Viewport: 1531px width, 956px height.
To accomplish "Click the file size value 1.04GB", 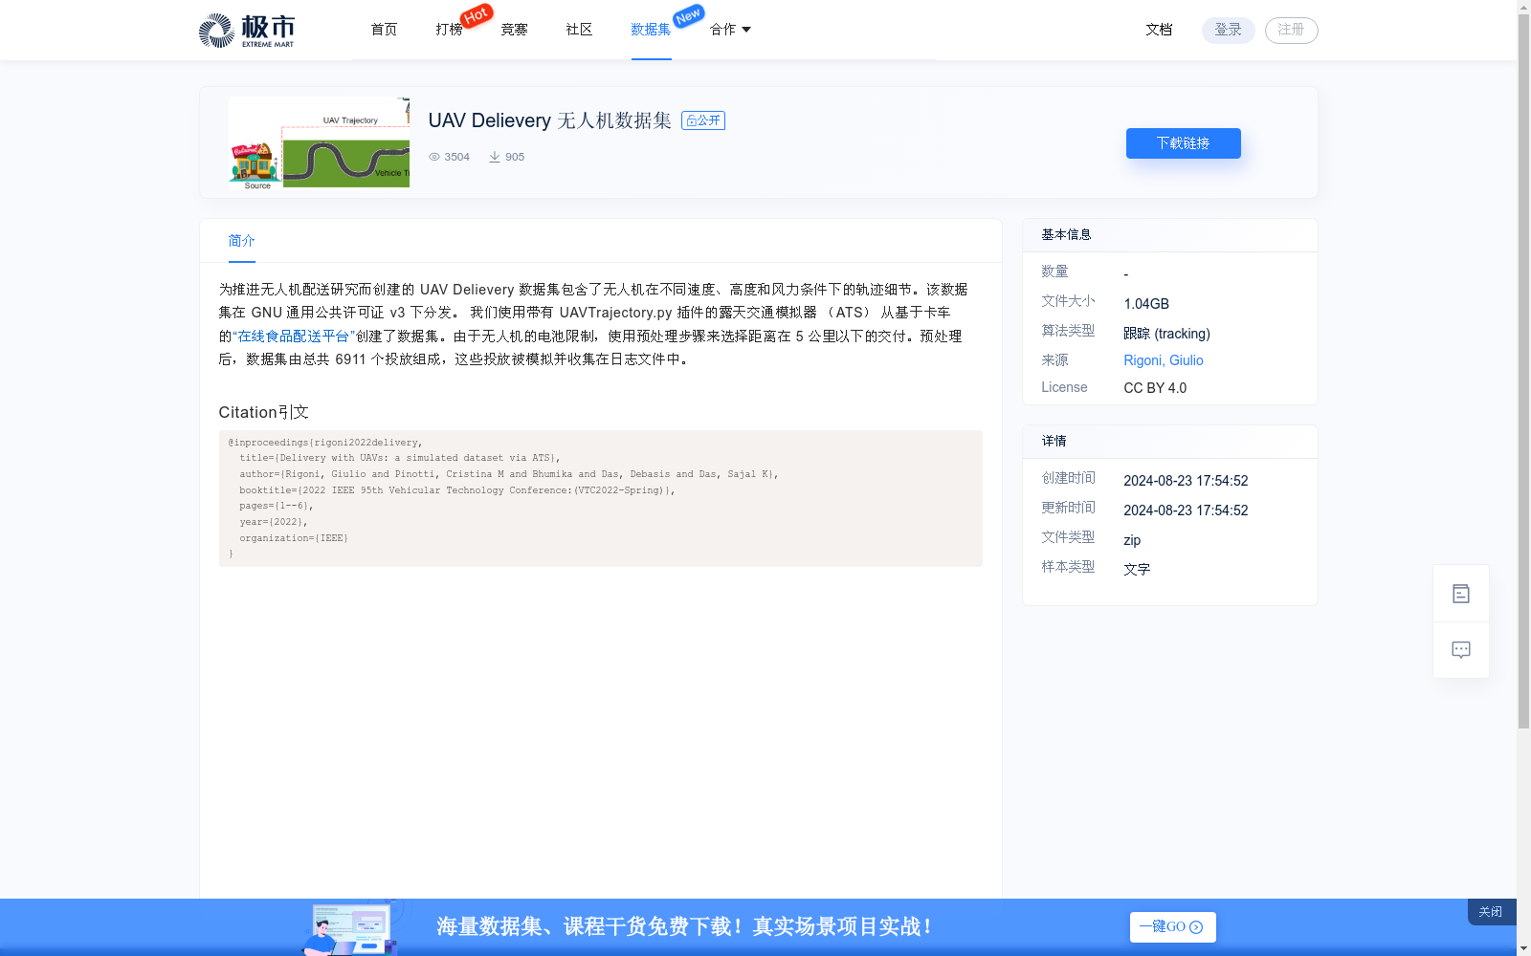I will tap(1146, 304).
